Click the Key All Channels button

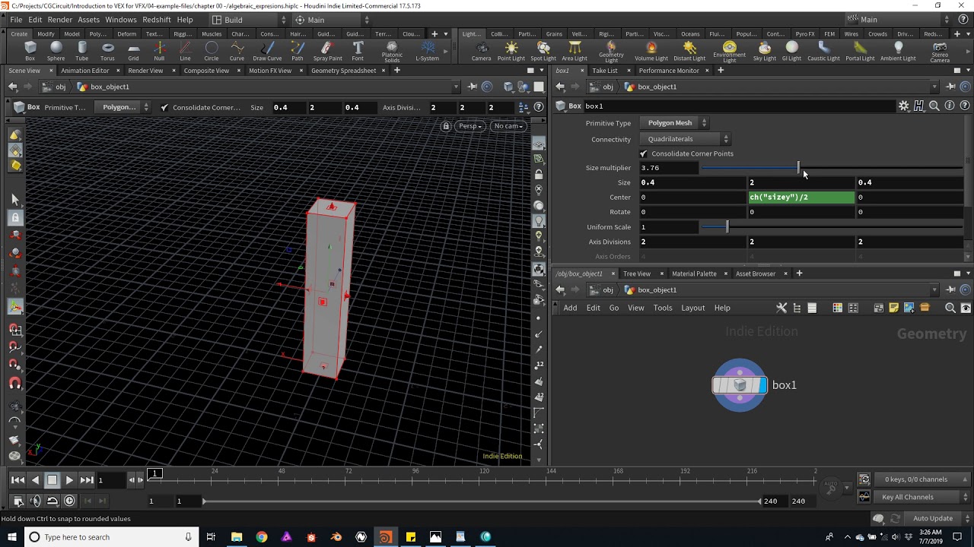coord(907,497)
